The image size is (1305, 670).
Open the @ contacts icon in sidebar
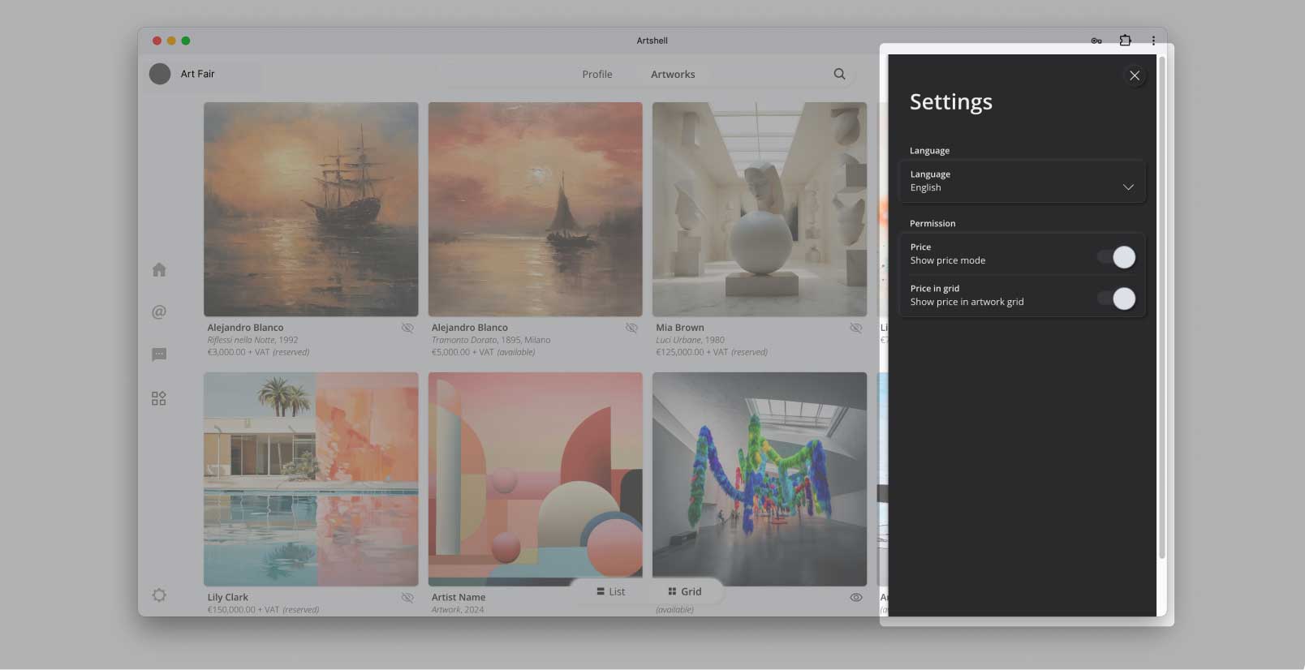(159, 311)
